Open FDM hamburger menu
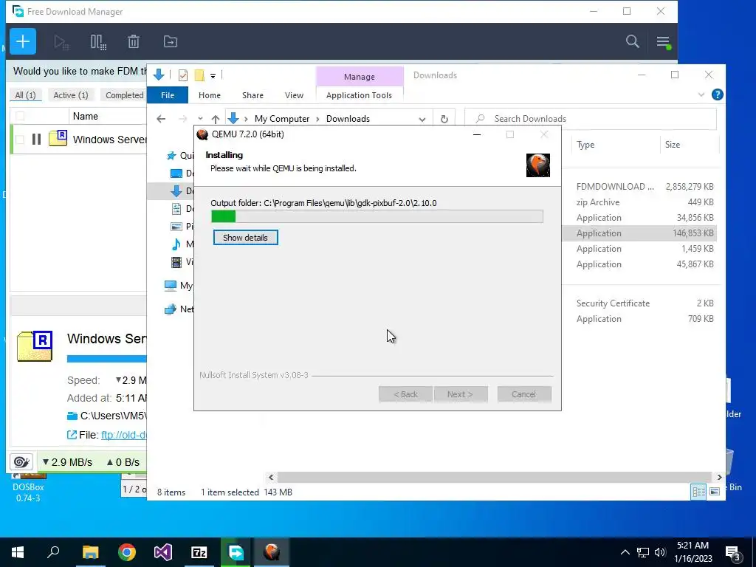The height and width of the screenshot is (567, 756). tap(664, 42)
